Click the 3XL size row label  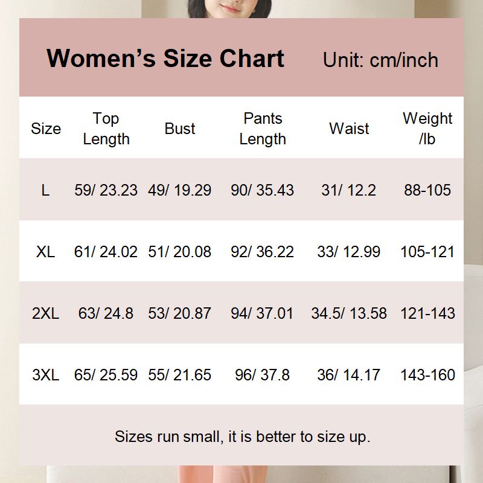pyautogui.click(x=45, y=375)
